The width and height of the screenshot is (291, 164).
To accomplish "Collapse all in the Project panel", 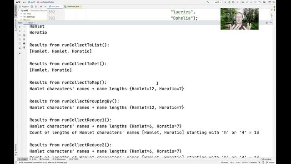I will [36, 6].
